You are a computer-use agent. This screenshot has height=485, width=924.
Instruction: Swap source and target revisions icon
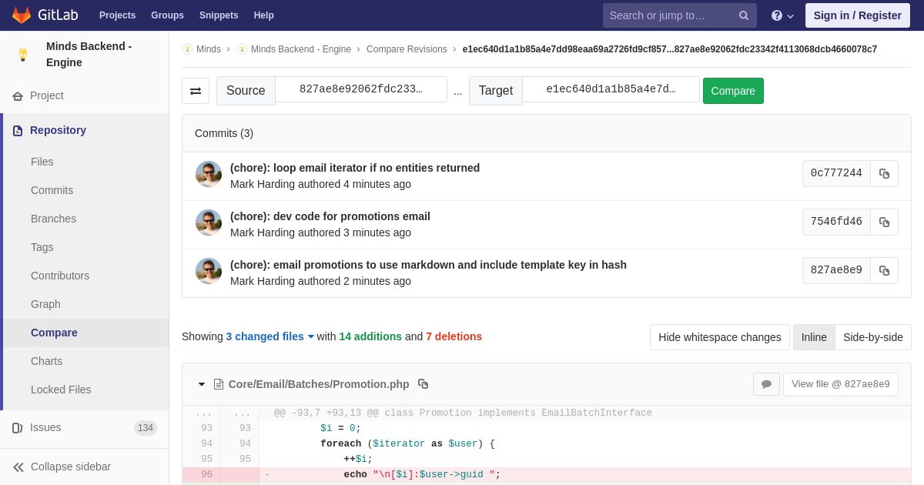pyautogui.click(x=196, y=91)
